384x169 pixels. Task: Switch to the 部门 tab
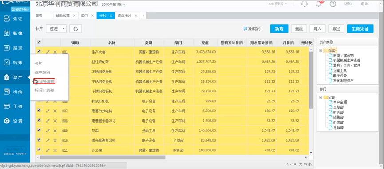(85, 15)
